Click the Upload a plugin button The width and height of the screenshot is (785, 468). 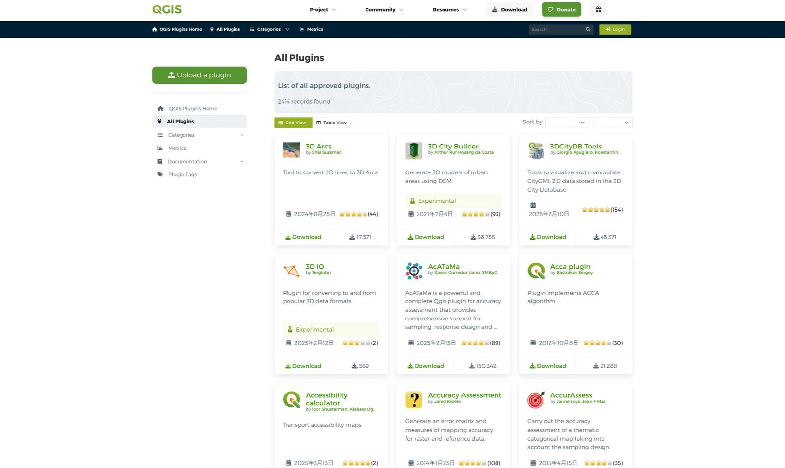pyautogui.click(x=199, y=75)
